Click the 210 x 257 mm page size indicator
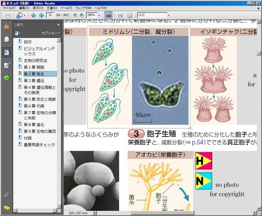 pyautogui.click(x=78, y=213)
